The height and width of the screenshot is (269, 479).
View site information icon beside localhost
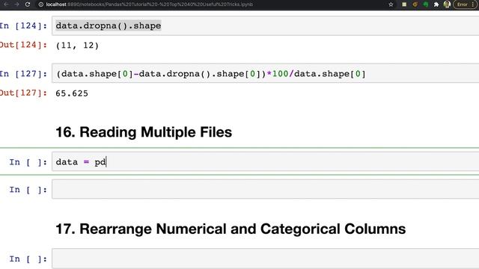[x=41, y=4]
